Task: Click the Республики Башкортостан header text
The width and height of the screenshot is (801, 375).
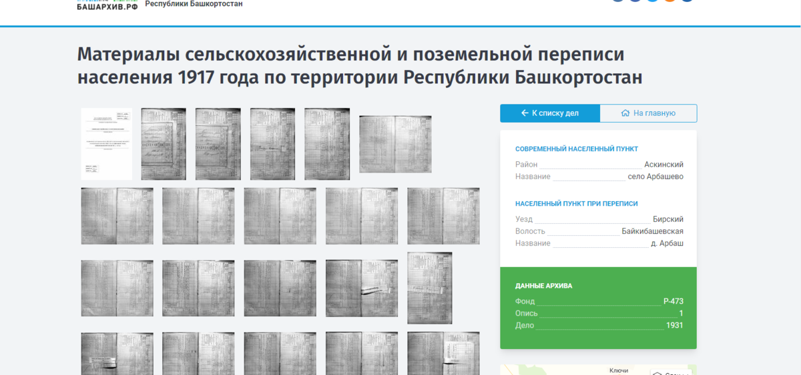Action: 194,4
